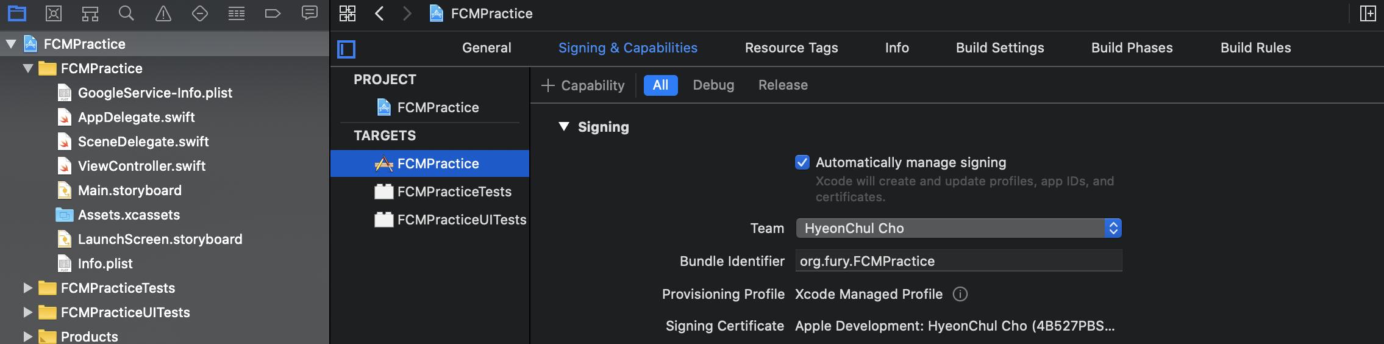Show Debug configuration only
Image resolution: width=1384 pixels, height=344 pixels.
click(x=713, y=85)
